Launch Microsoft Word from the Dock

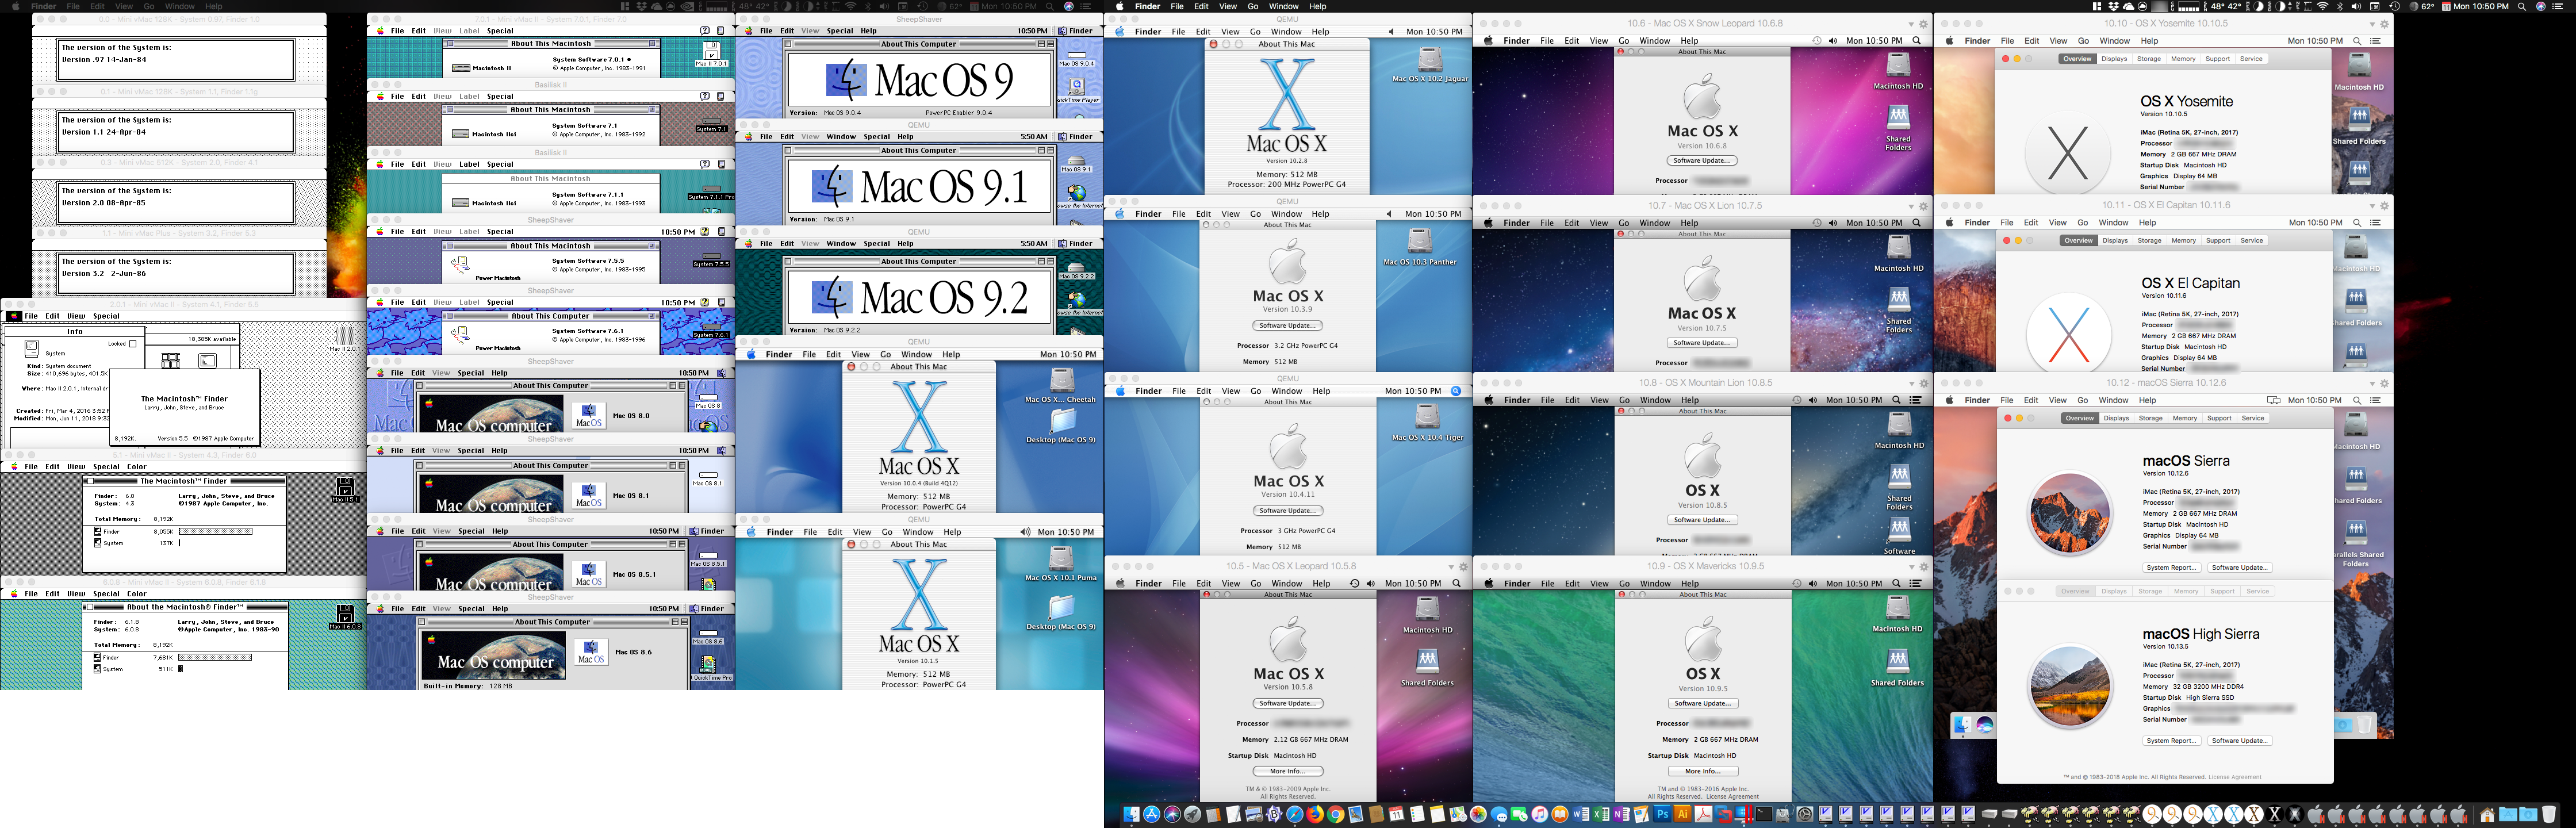tap(1581, 814)
